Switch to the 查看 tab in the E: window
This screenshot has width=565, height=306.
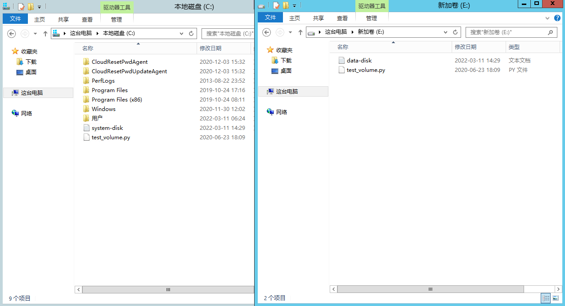point(342,18)
